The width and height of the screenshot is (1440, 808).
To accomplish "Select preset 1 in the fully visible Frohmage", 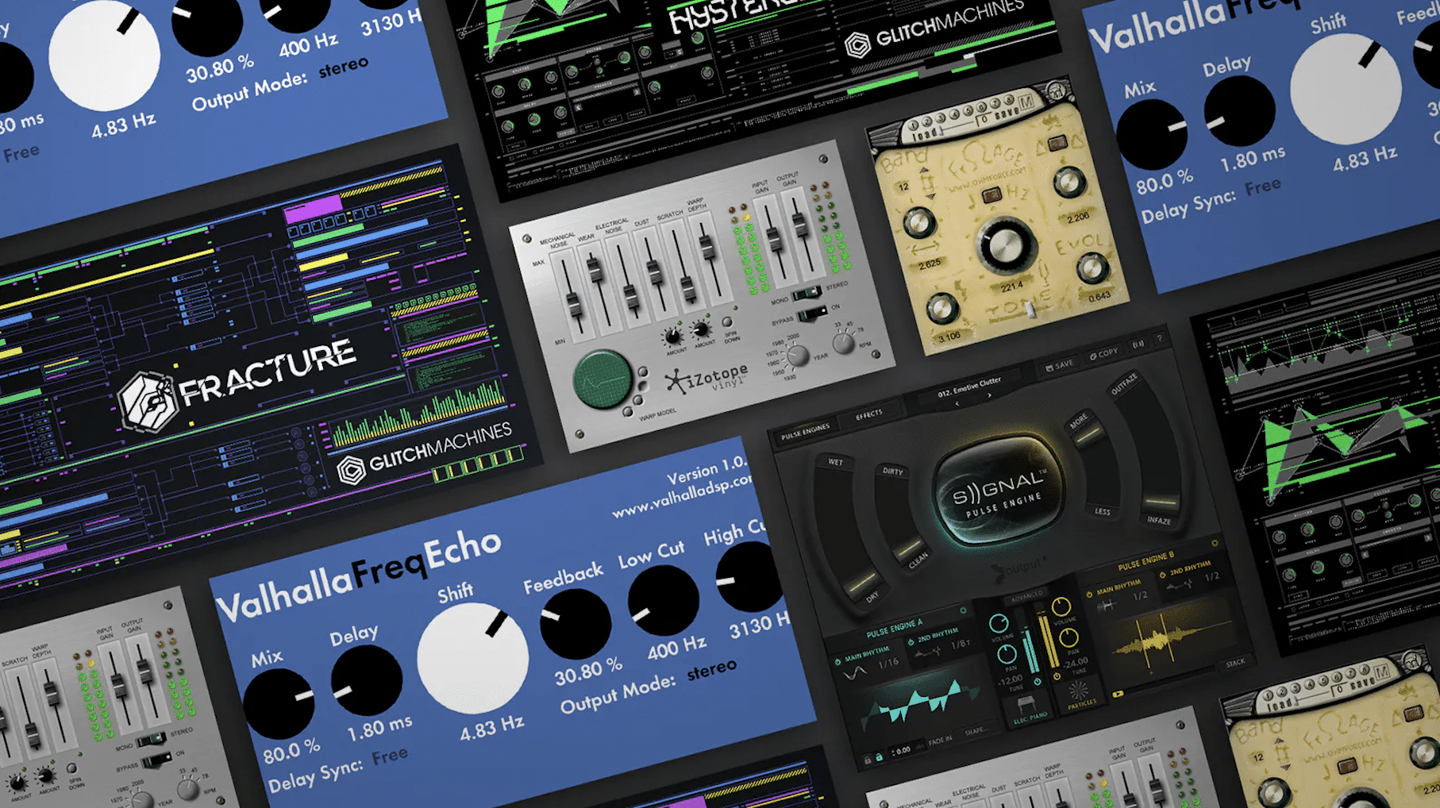I will click(x=914, y=124).
